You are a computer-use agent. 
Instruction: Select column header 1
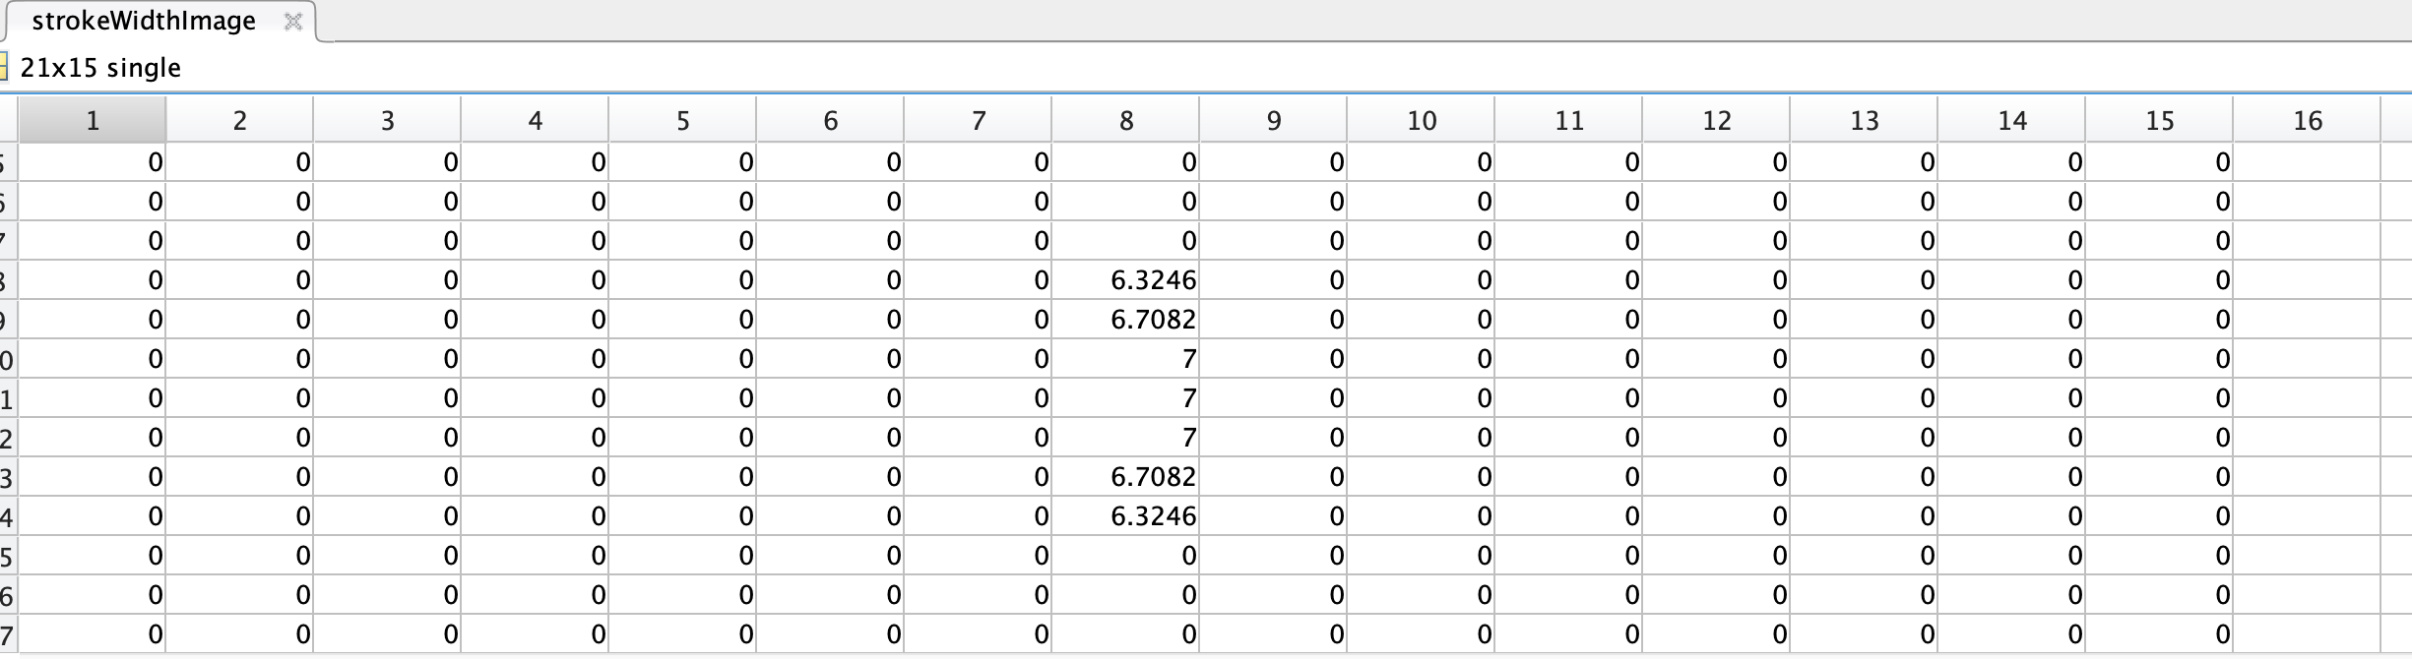pos(93,120)
